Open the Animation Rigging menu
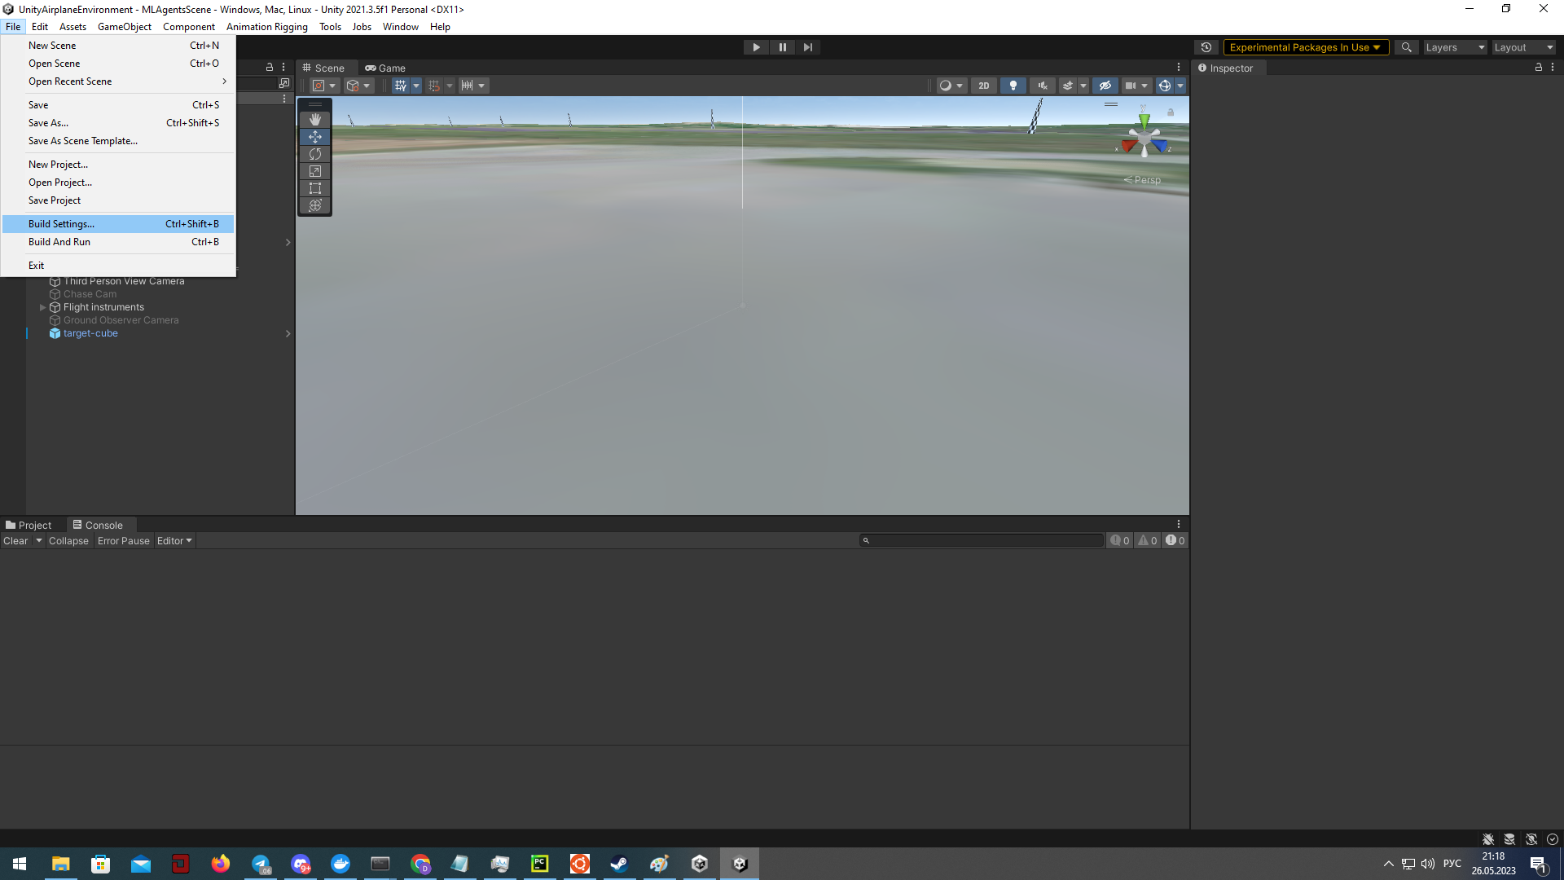The height and width of the screenshot is (880, 1564). [267, 27]
